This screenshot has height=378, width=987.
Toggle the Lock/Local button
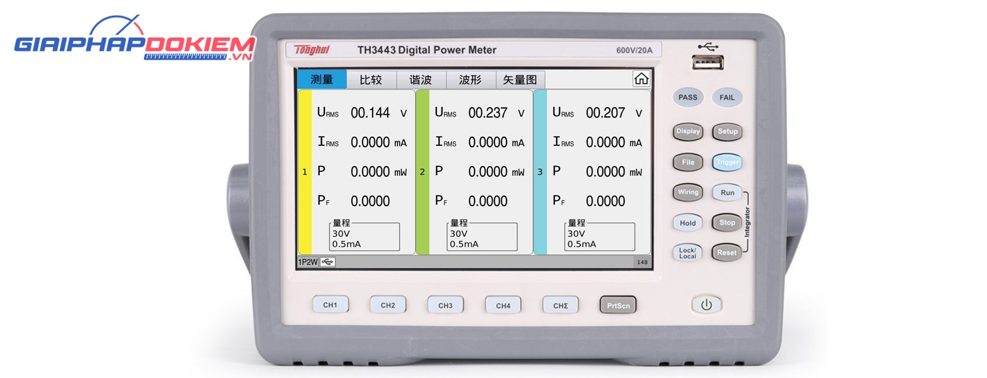(688, 253)
